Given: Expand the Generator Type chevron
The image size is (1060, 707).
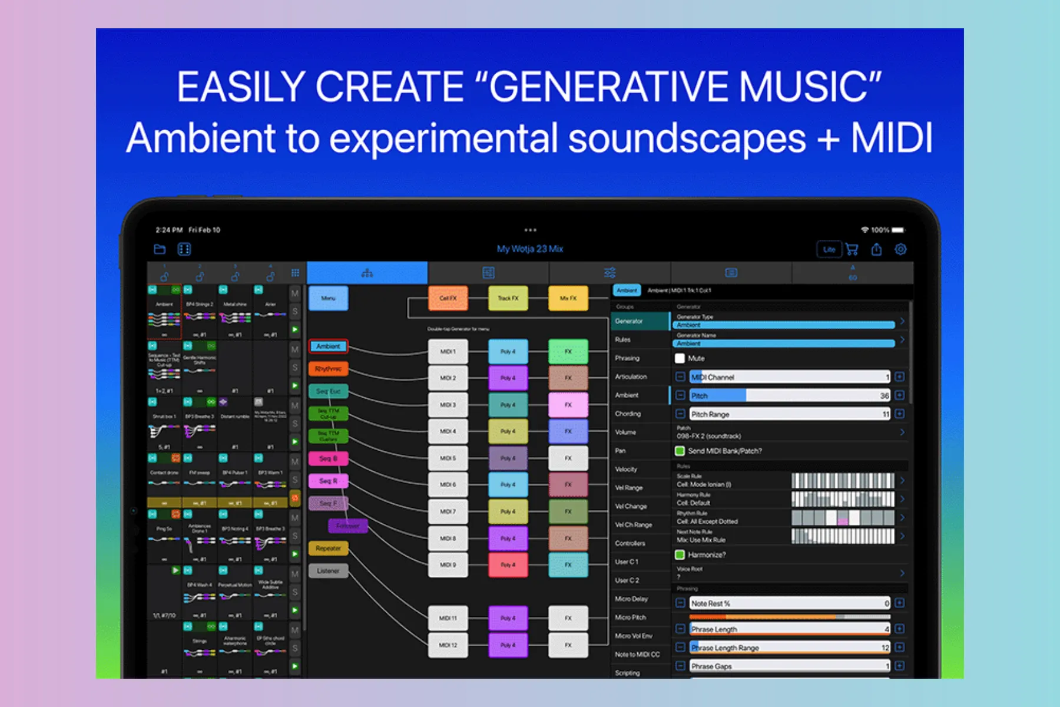Looking at the screenshot, I should 902,322.
